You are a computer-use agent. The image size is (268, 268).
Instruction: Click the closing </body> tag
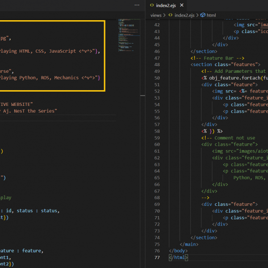pyautogui.click(x=179, y=251)
